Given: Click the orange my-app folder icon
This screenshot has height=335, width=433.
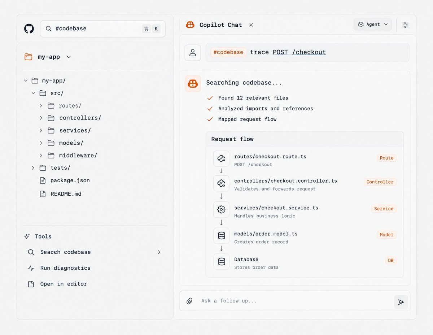Looking at the screenshot, I should click(x=28, y=57).
